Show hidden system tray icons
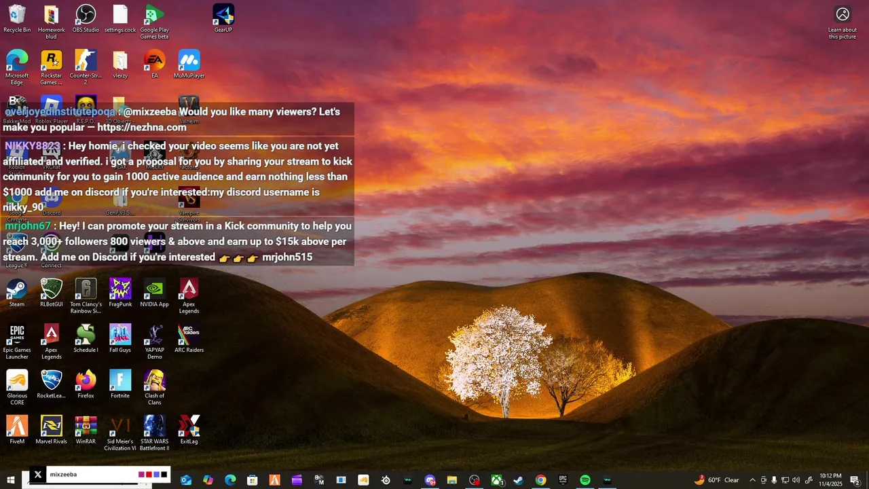The height and width of the screenshot is (489, 869). [752, 480]
